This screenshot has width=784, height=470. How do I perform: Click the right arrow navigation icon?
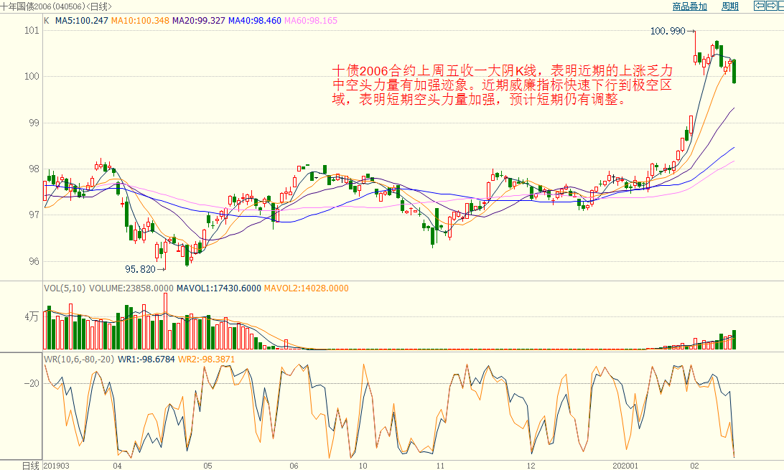[x=773, y=6]
